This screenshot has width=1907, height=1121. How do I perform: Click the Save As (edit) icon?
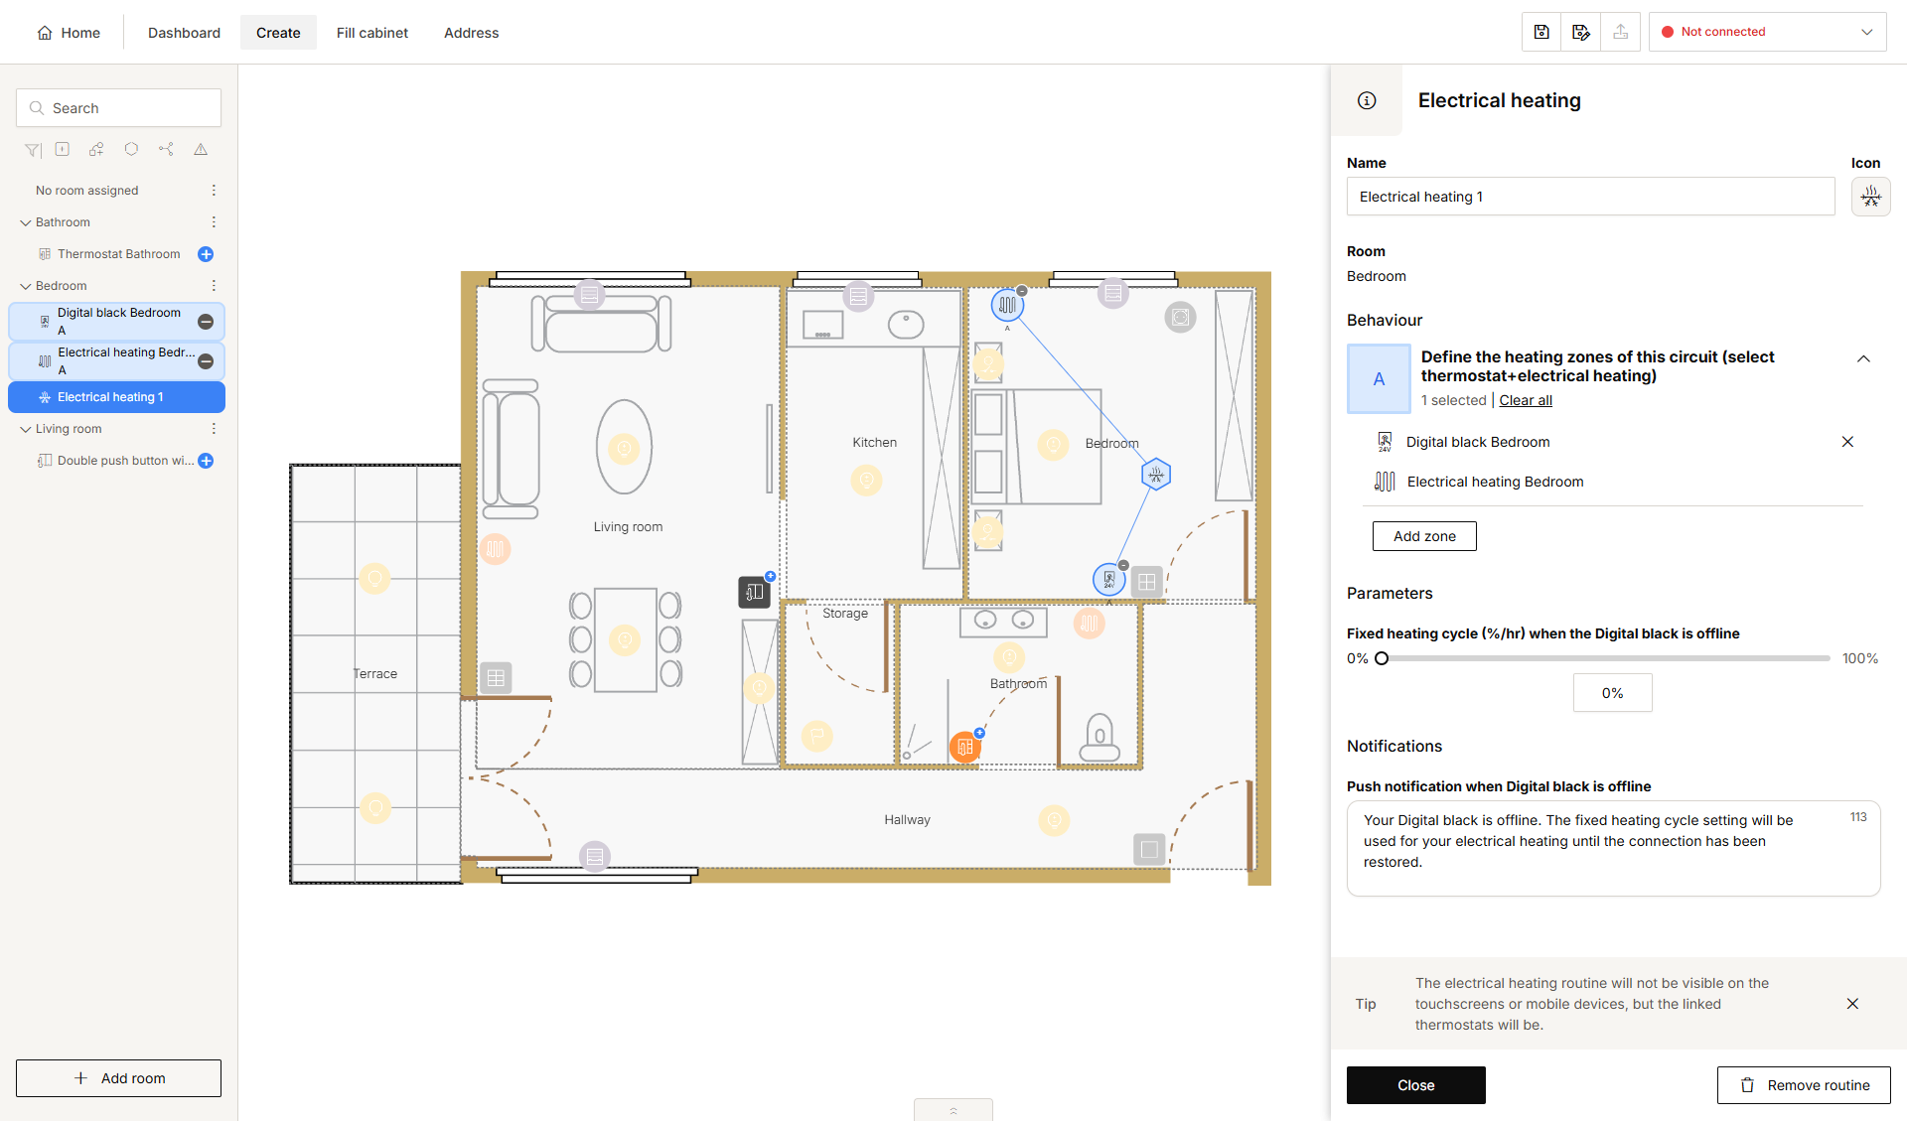(1581, 32)
